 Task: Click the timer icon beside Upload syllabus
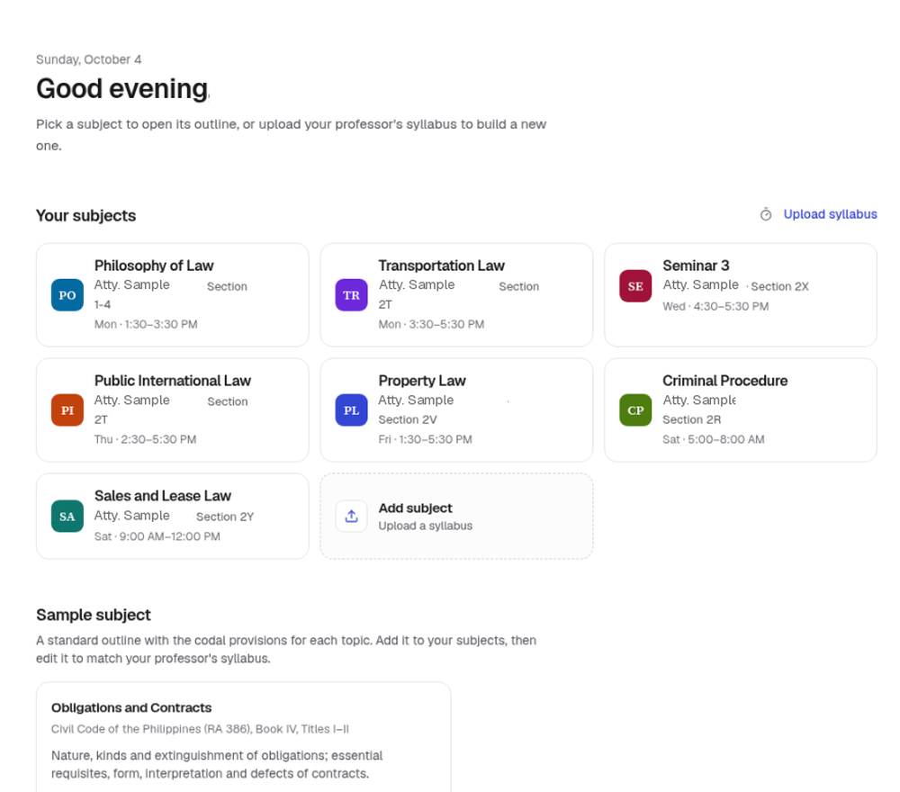point(766,214)
